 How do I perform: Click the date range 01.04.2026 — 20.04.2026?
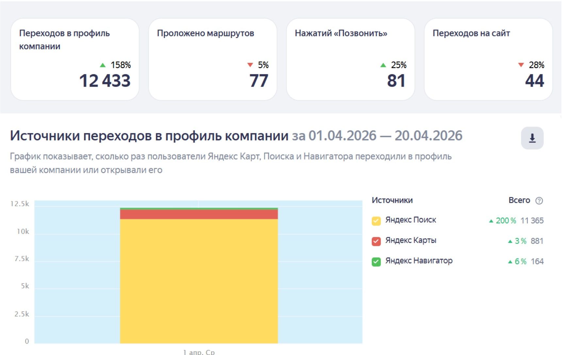tap(386, 136)
